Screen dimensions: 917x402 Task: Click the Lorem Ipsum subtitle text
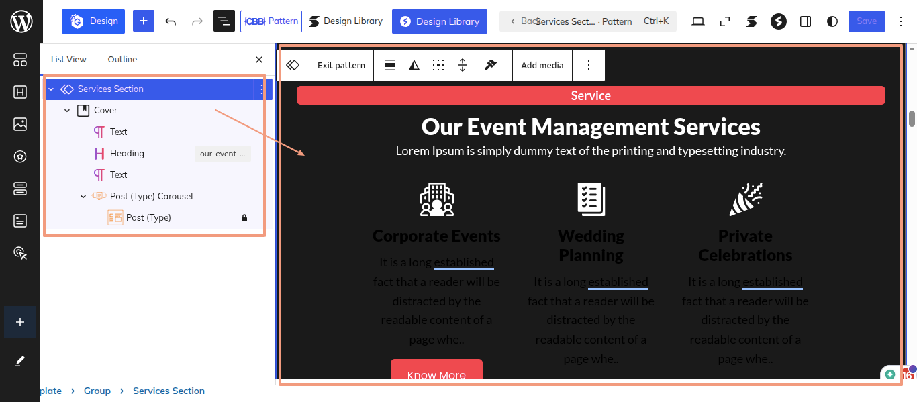point(591,151)
